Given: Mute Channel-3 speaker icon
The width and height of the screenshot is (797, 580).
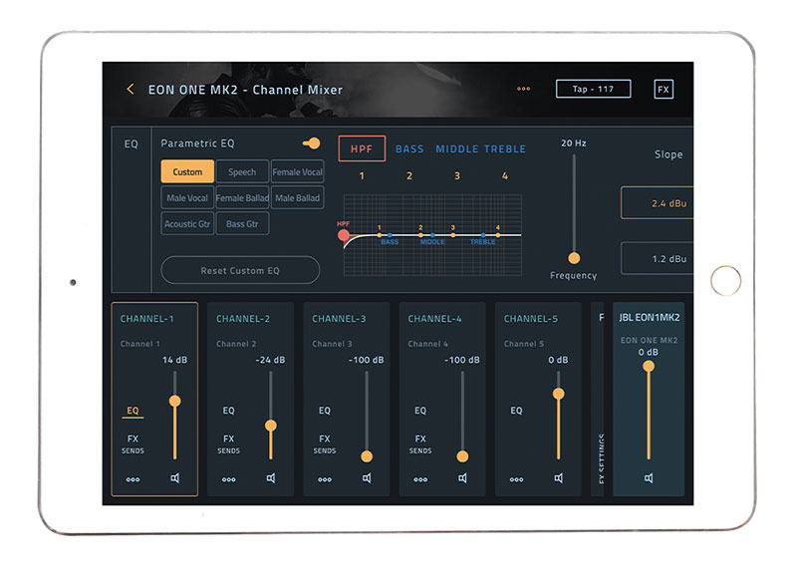Looking at the screenshot, I should click(367, 477).
